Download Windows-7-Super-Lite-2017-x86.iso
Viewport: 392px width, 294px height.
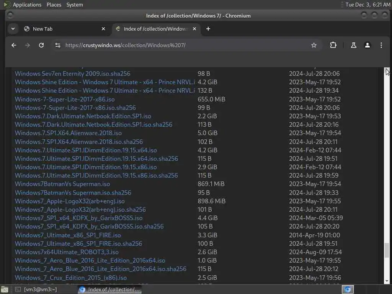pos(65,99)
